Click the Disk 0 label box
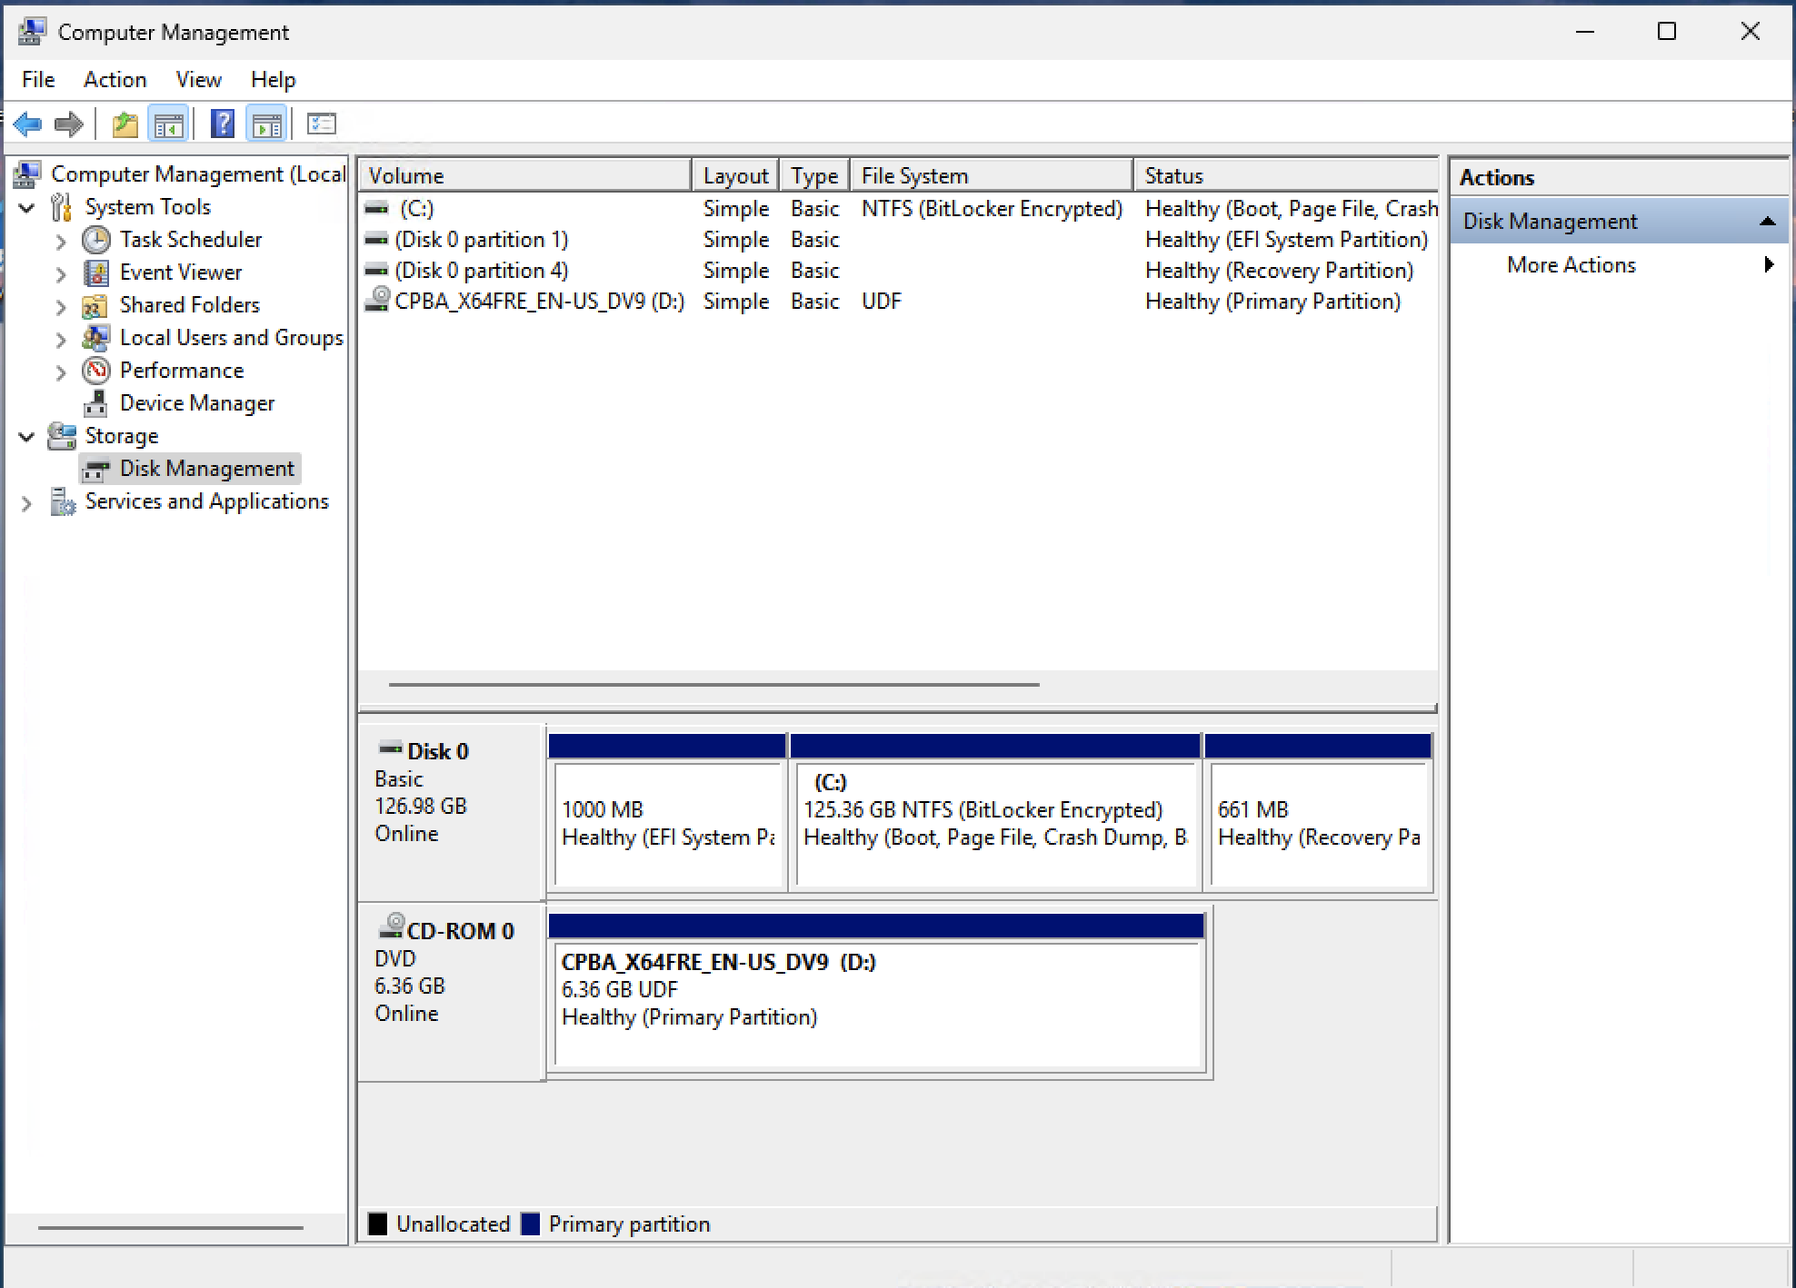This screenshot has width=1796, height=1288. pyautogui.click(x=452, y=811)
